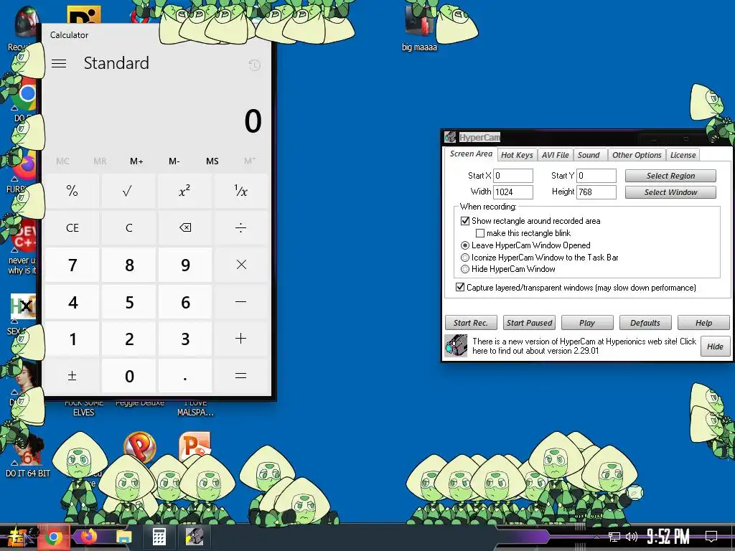
Task: Select HyperCam taskbar icon
Action: [194, 537]
